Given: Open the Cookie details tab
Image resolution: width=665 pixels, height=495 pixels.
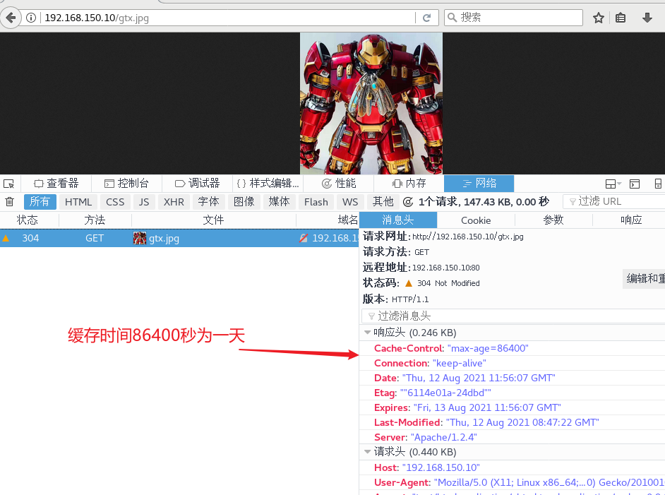Looking at the screenshot, I should (476, 220).
